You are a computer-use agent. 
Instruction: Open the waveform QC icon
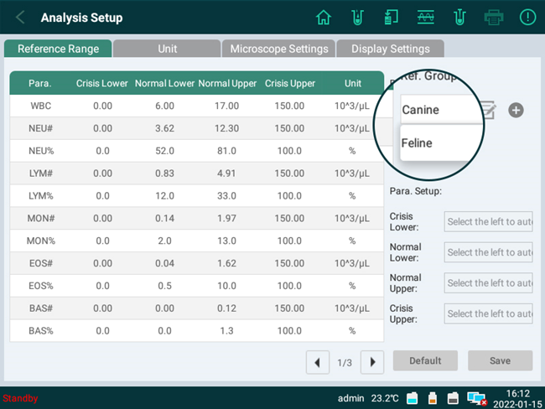(425, 18)
